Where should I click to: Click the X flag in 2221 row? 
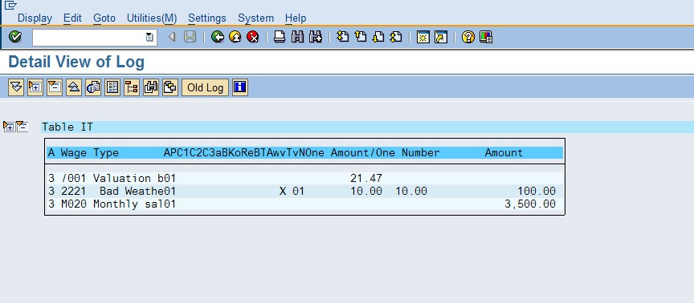[x=283, y=192]
